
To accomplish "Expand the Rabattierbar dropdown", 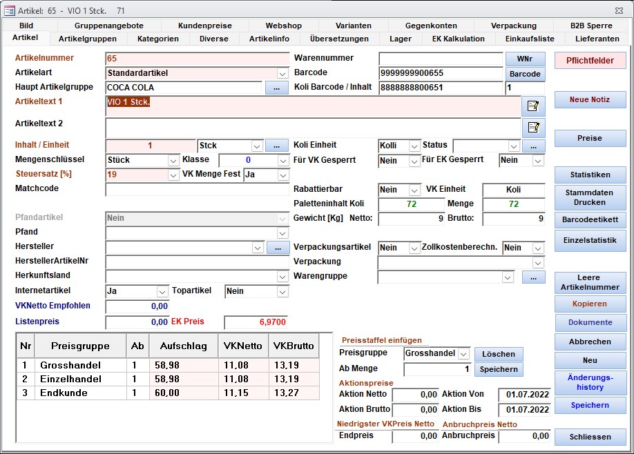I will pos(414,190).
